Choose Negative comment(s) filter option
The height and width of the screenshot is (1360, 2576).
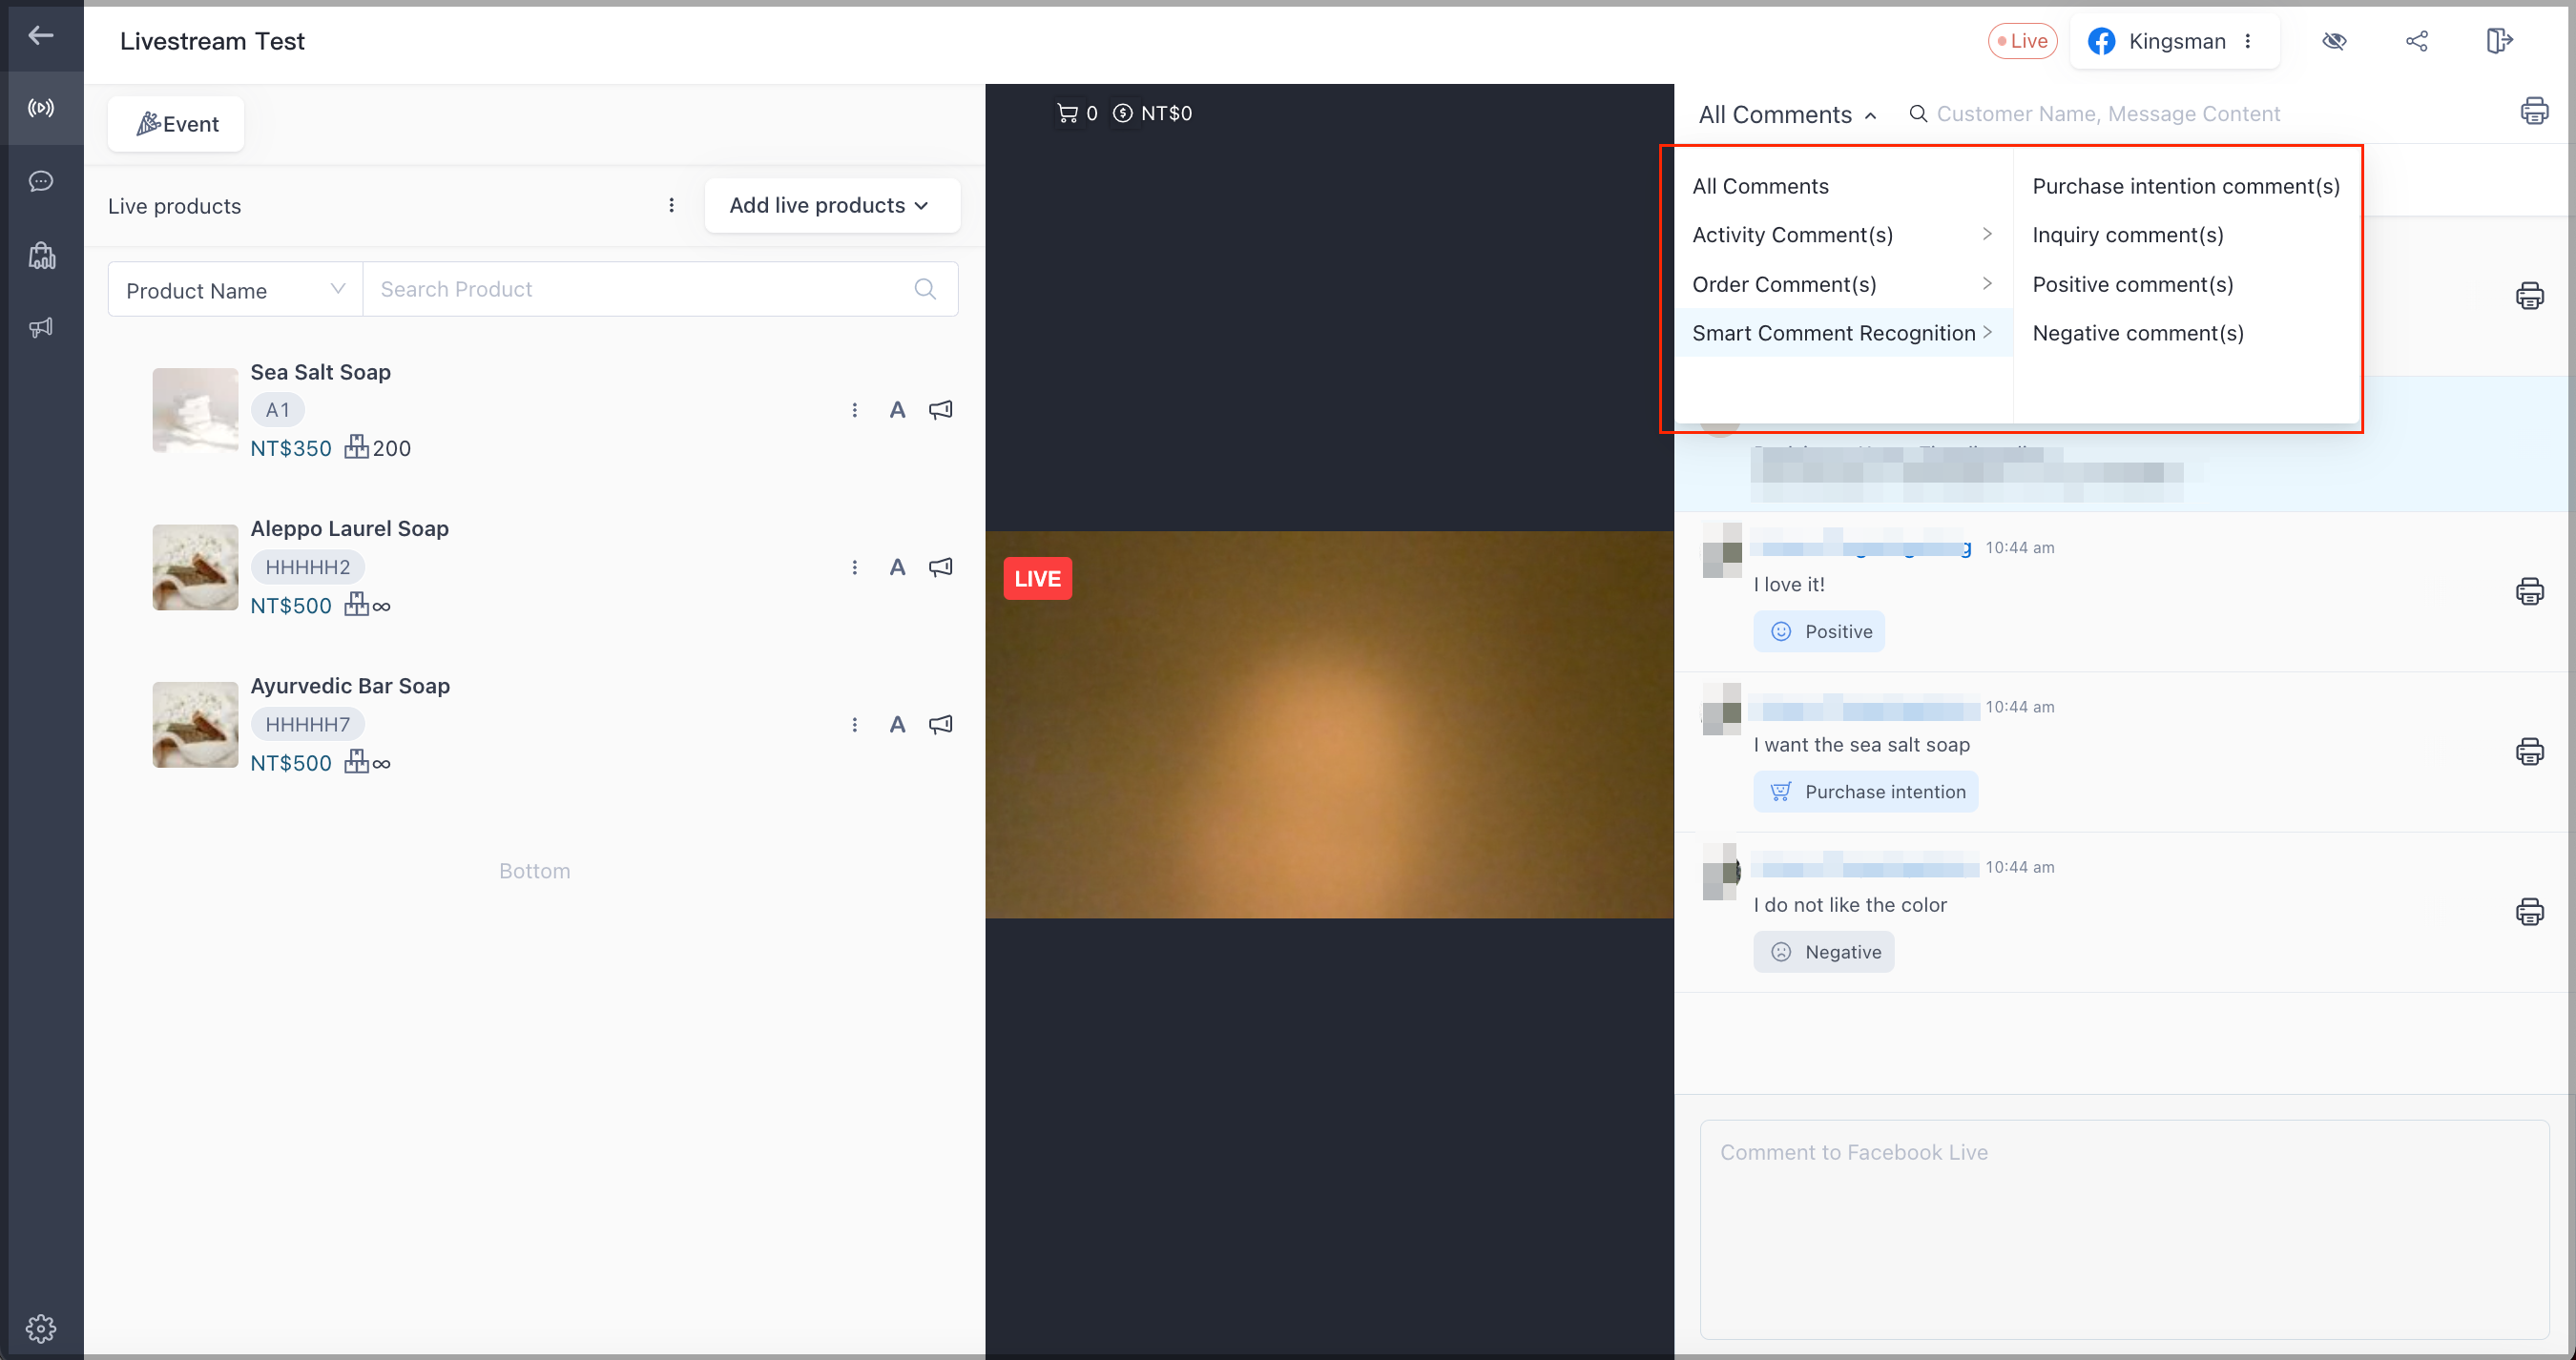(x=2138, y=333)
